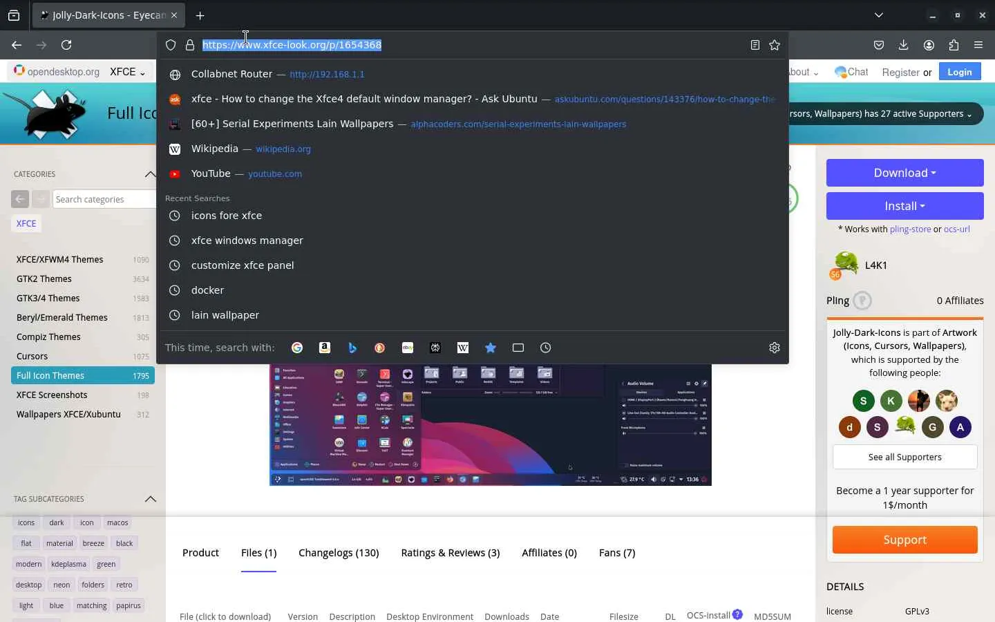Click the orange Support button

coord(905,540)
